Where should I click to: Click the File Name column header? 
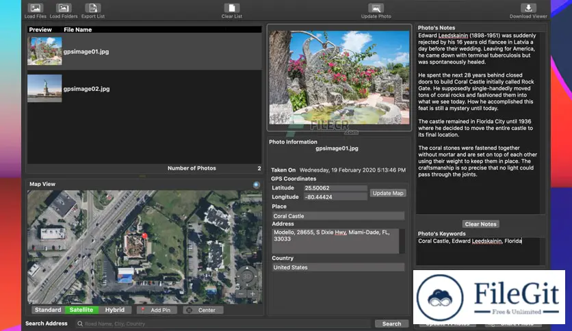[78, 30]
